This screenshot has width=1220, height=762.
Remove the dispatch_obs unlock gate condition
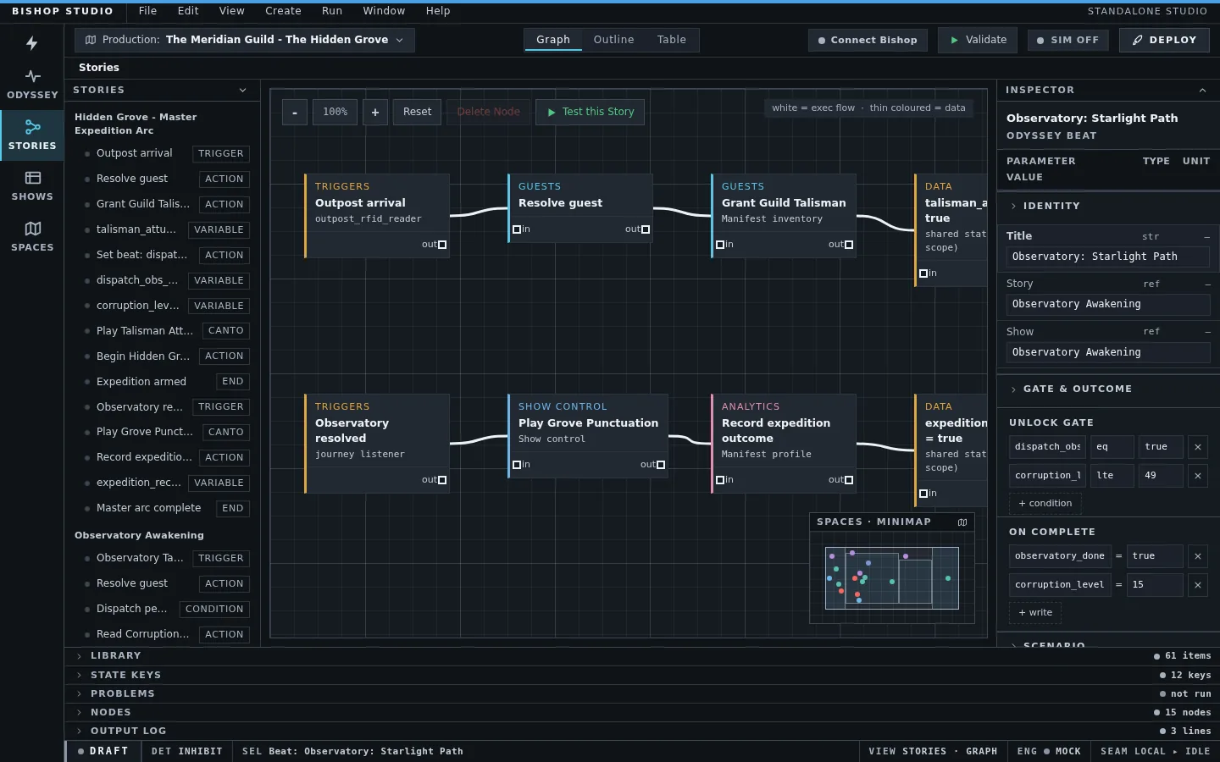(1198, 447)
